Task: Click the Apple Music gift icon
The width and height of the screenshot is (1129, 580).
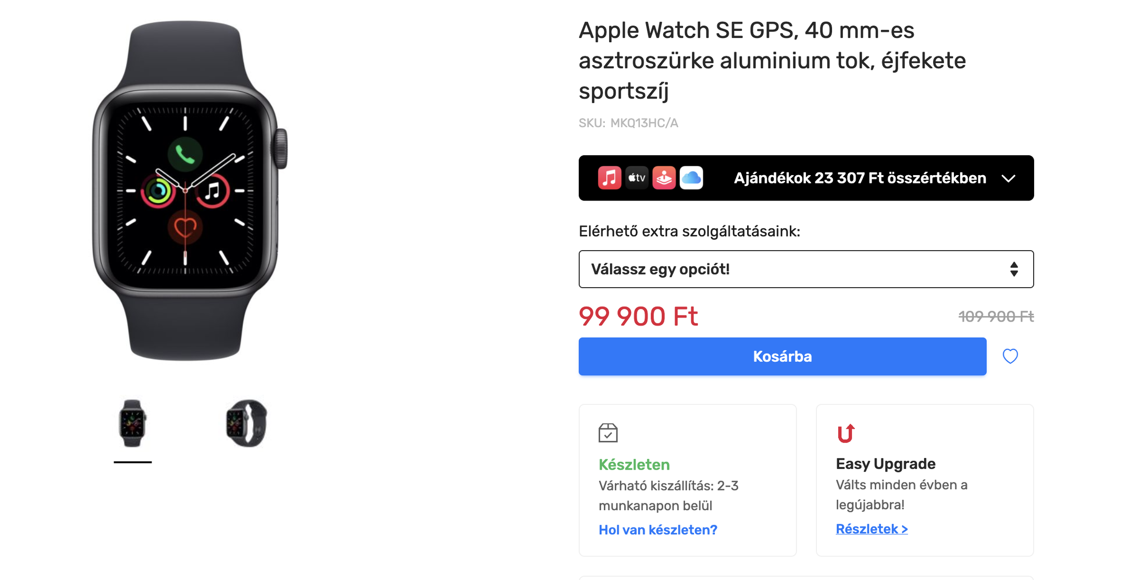Action: coord(609,178)
